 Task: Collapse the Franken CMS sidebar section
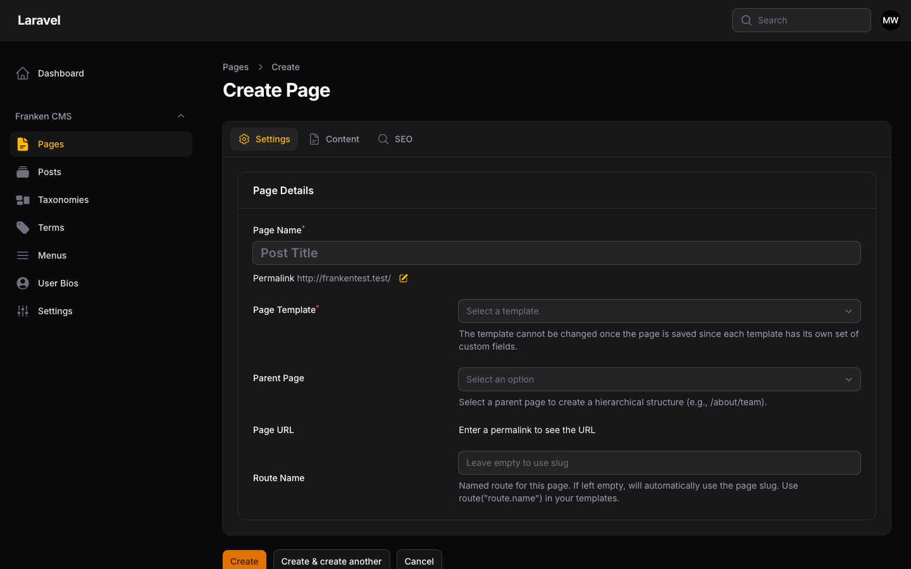point(181,116)
